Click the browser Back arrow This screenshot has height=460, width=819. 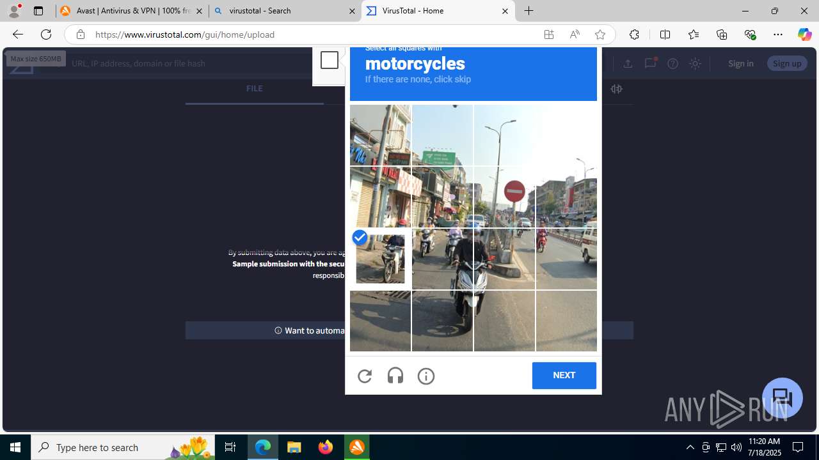[17, 34]
